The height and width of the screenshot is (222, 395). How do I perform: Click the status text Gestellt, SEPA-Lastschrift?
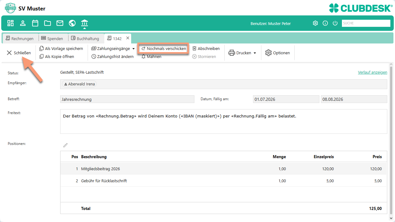(82, 72)
